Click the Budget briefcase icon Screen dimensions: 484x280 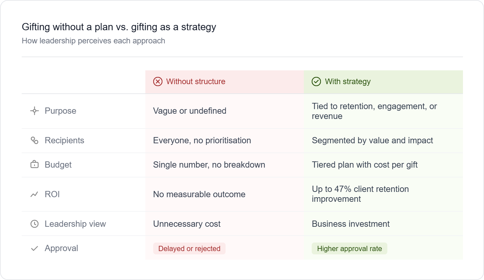[35, 165]
